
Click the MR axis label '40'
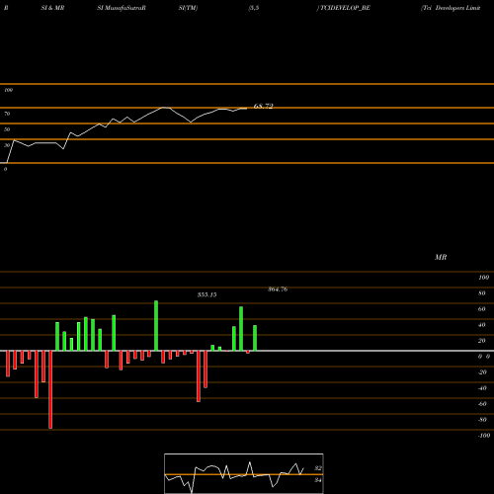click(x=481, y=325)
